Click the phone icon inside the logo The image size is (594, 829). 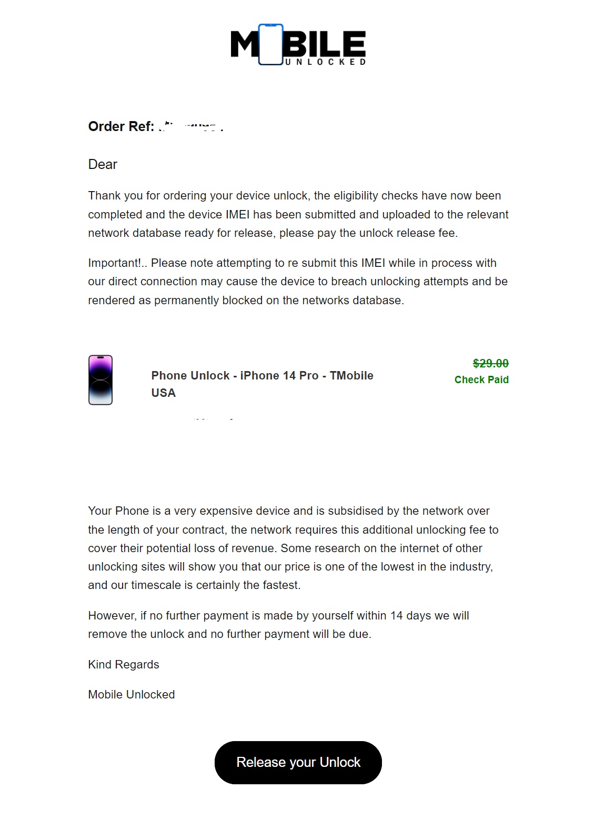pos(269,45)
